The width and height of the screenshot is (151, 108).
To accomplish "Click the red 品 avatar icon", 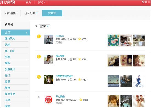I will (49, 100).
